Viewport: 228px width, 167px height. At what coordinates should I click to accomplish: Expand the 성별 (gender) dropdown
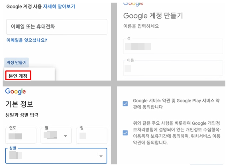(x=56, y=156)
